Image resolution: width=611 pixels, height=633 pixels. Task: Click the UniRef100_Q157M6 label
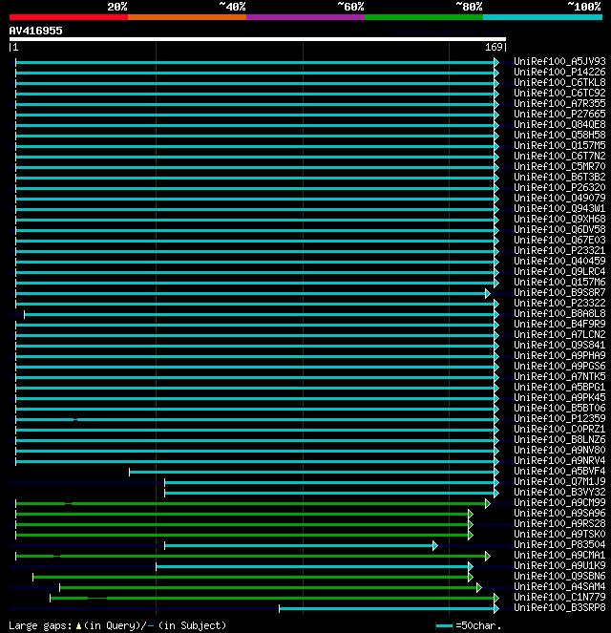(559, 283)
